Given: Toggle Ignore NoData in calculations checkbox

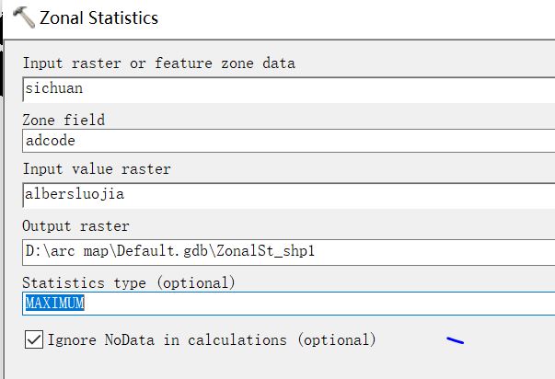Looking at the screenshot, I should (x=34, y=339).
